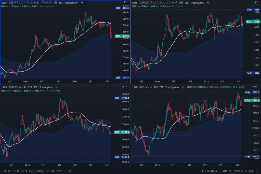Click the 安値 2800 label on 8316 chart
261x174 pixels.
click(x=253, y=73)
